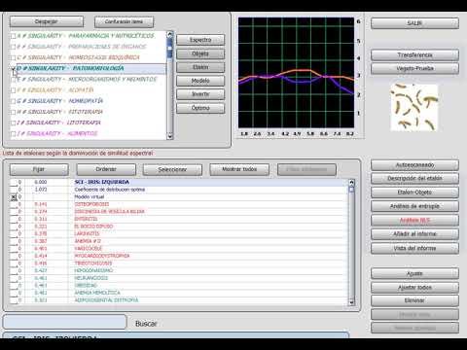Viewport: 467px width, 350px height.
Task: Select the HIPOGONADISMO row
Action: 179,270
